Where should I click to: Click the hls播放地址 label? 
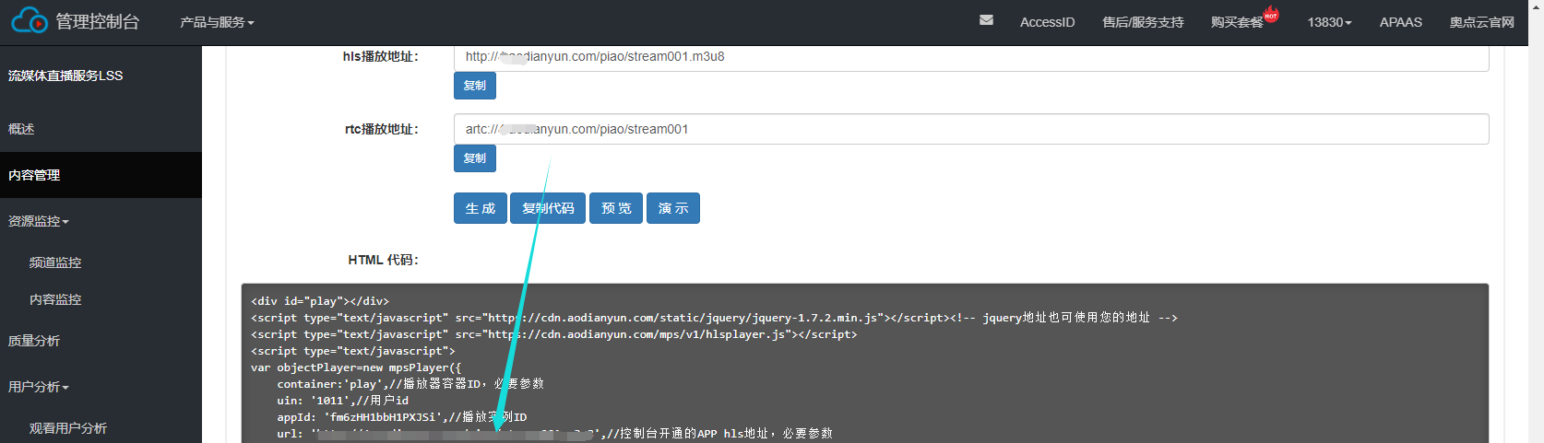[x=381, y=57]
